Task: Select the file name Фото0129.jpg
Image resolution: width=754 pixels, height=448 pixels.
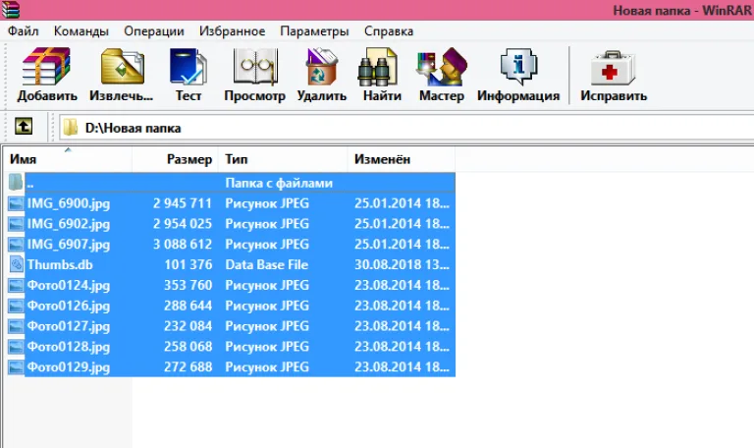Action: pos(69,367)
